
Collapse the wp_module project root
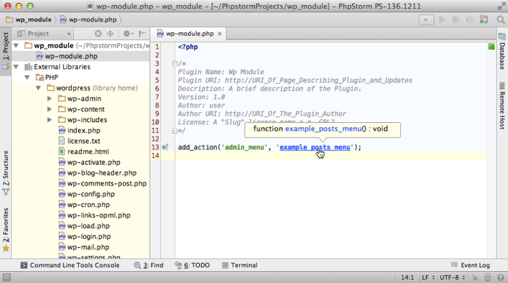[x=16, y=46]
